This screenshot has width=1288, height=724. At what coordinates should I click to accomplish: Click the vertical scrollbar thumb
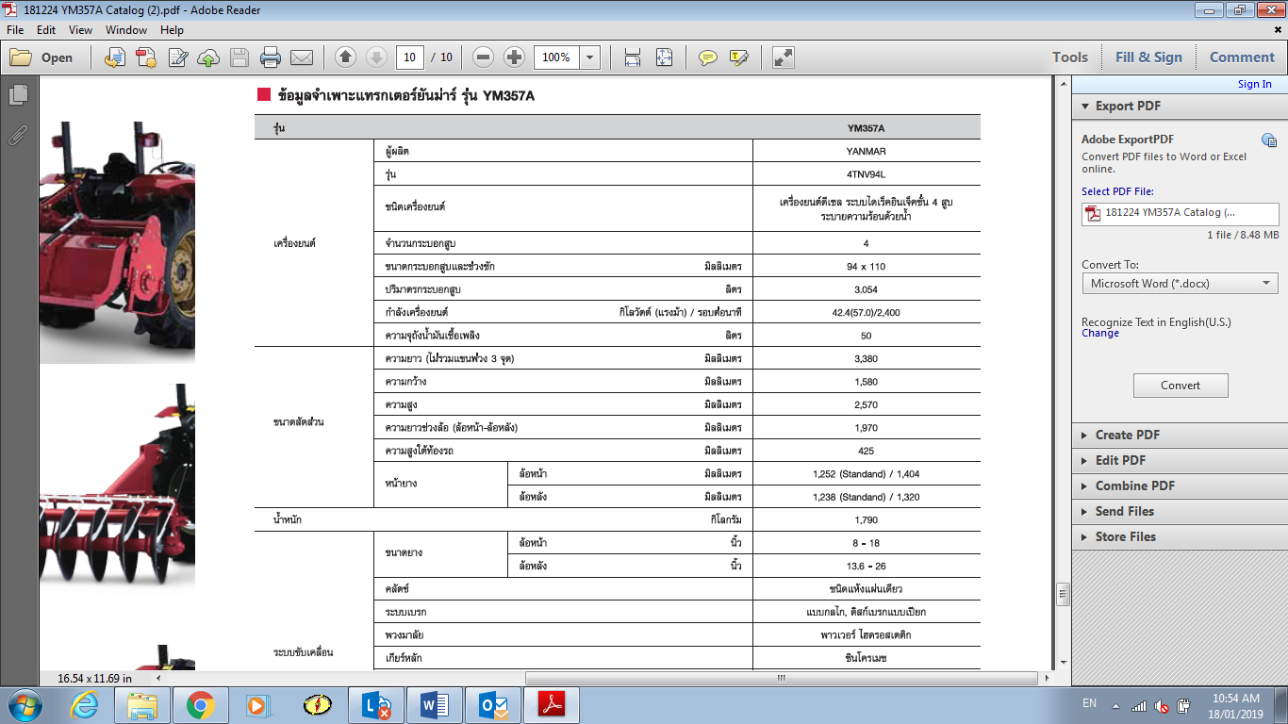point(1064,594)
